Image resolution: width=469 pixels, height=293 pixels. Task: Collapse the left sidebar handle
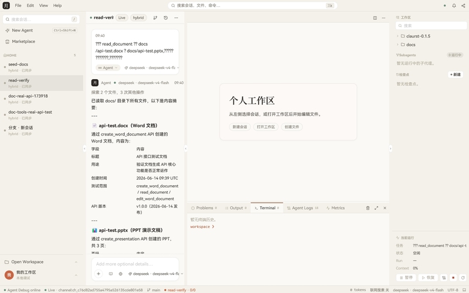(84, 148)
